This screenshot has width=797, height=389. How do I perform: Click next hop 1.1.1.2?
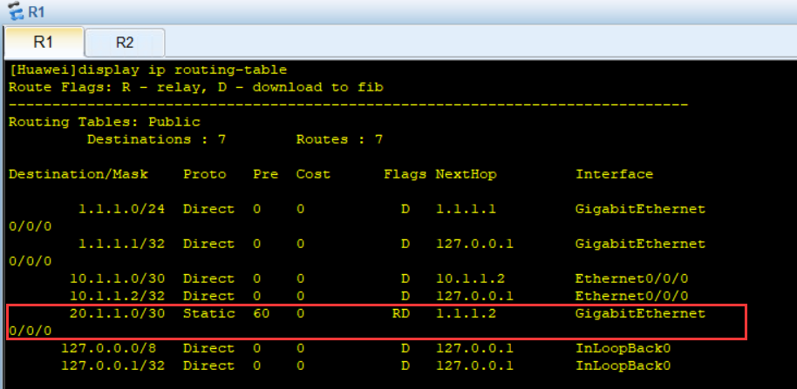pos(467,314)
